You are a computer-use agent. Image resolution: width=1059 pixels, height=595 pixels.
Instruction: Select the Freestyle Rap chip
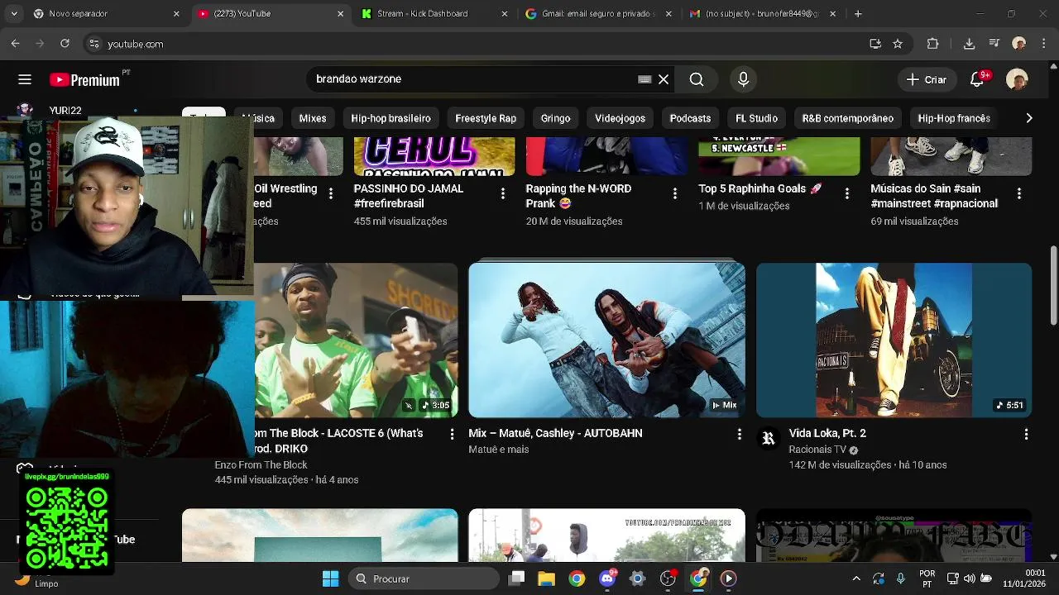click(x=486, y=118)
